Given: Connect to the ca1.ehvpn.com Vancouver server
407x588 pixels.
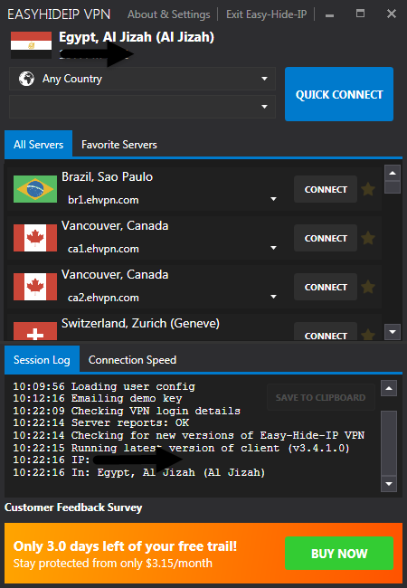Looking at the screenshot, I should point(326,238).
